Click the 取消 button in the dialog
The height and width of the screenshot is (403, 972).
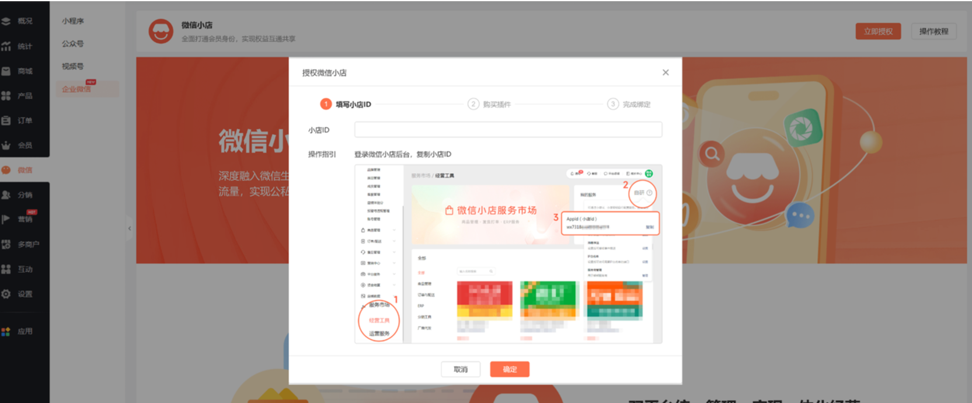click(461, 369)
